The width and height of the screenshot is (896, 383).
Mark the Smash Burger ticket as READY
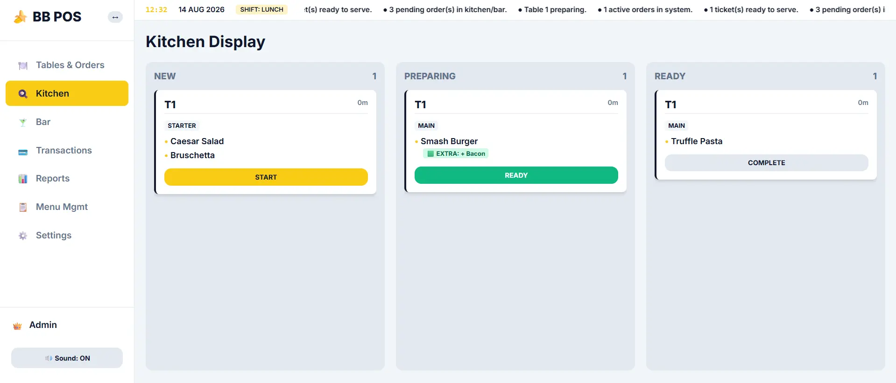[x=516, y=175]
